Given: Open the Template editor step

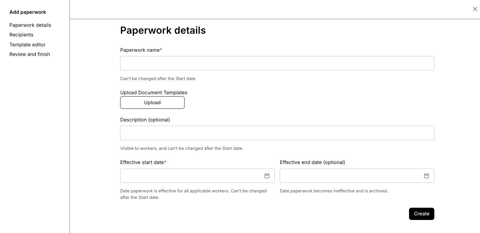Looking at the screenshot, I should point(28,44).
